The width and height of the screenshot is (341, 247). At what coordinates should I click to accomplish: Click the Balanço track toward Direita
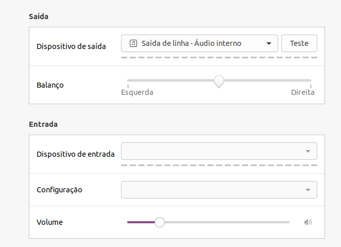coord(267,80)
